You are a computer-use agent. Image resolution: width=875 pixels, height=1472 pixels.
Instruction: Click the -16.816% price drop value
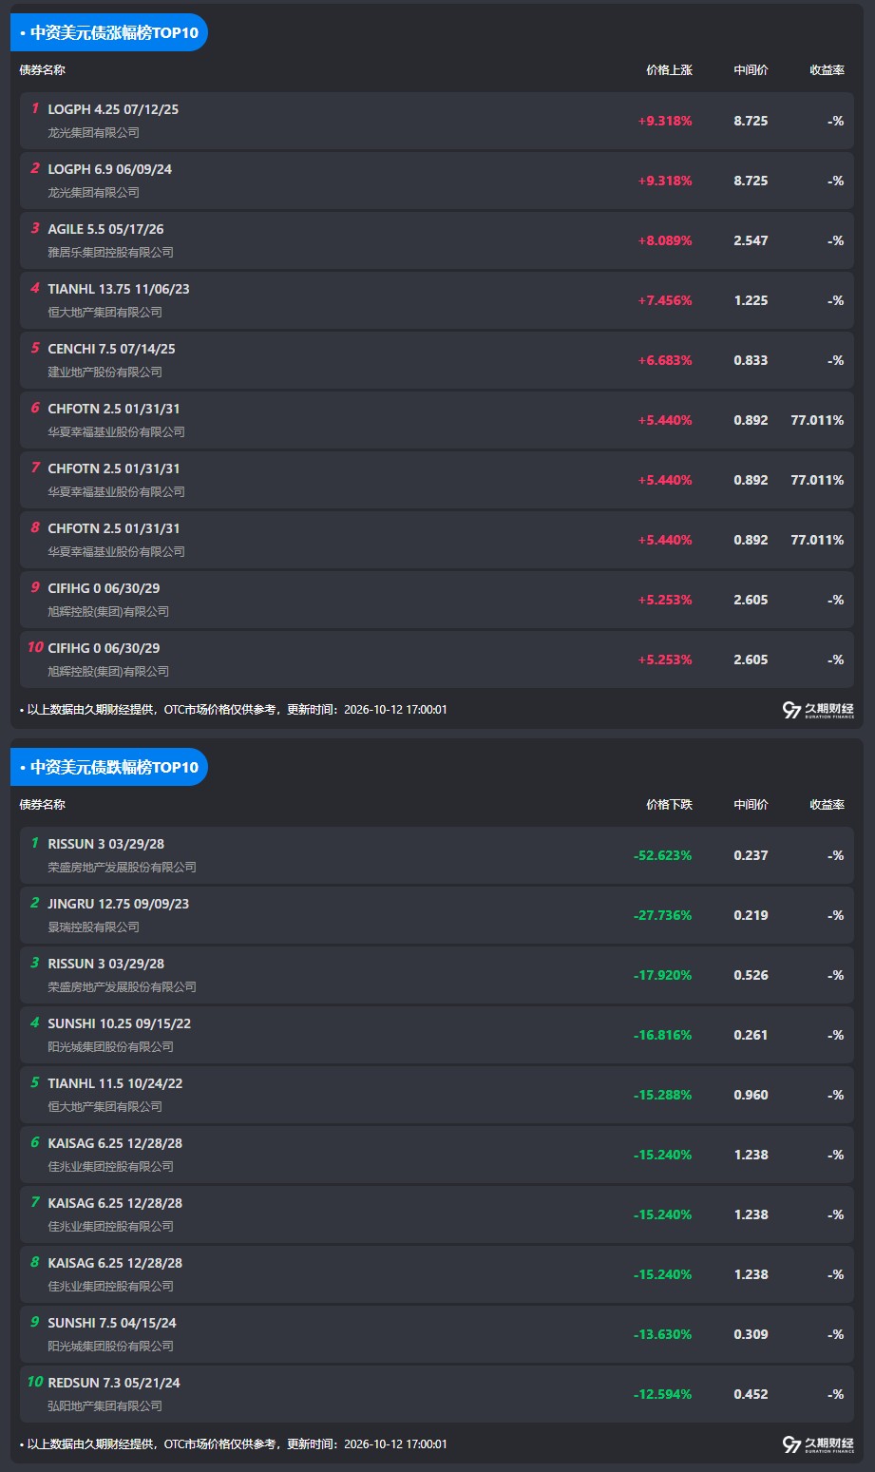[663, 1035]
